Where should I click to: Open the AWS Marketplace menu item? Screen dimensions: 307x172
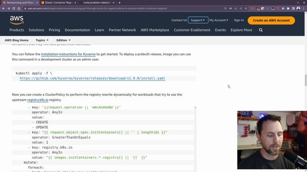point(155,30)
